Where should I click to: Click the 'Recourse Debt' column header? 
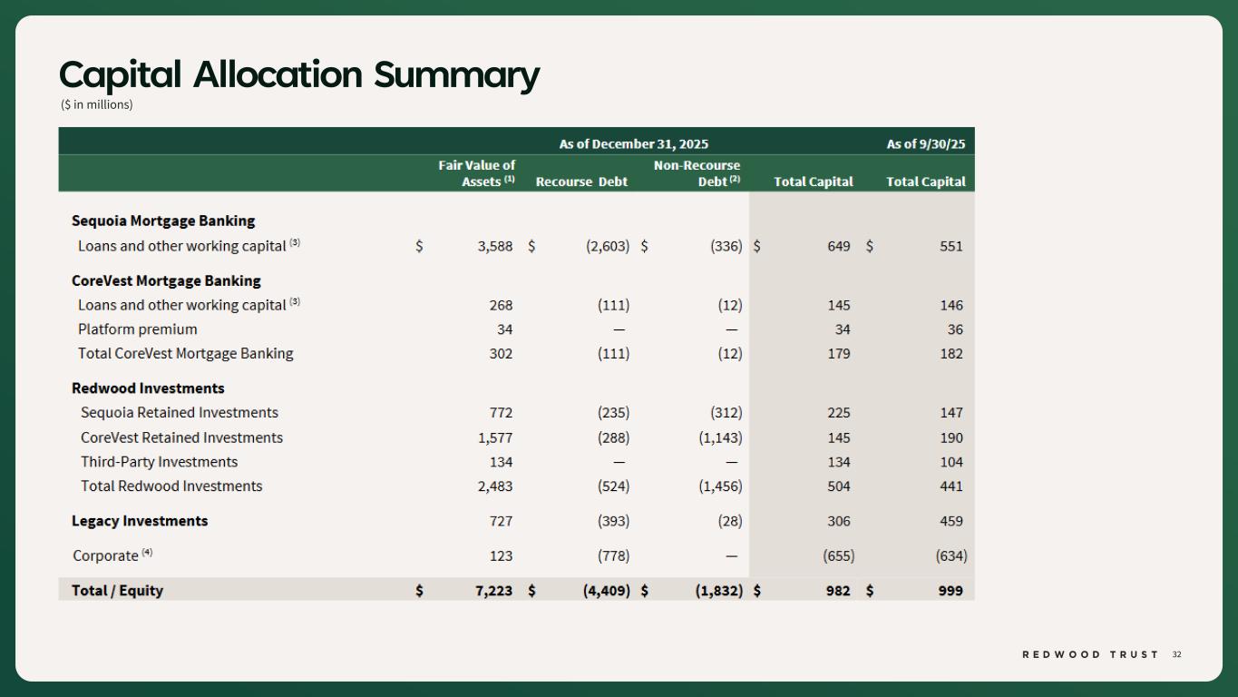581,182
